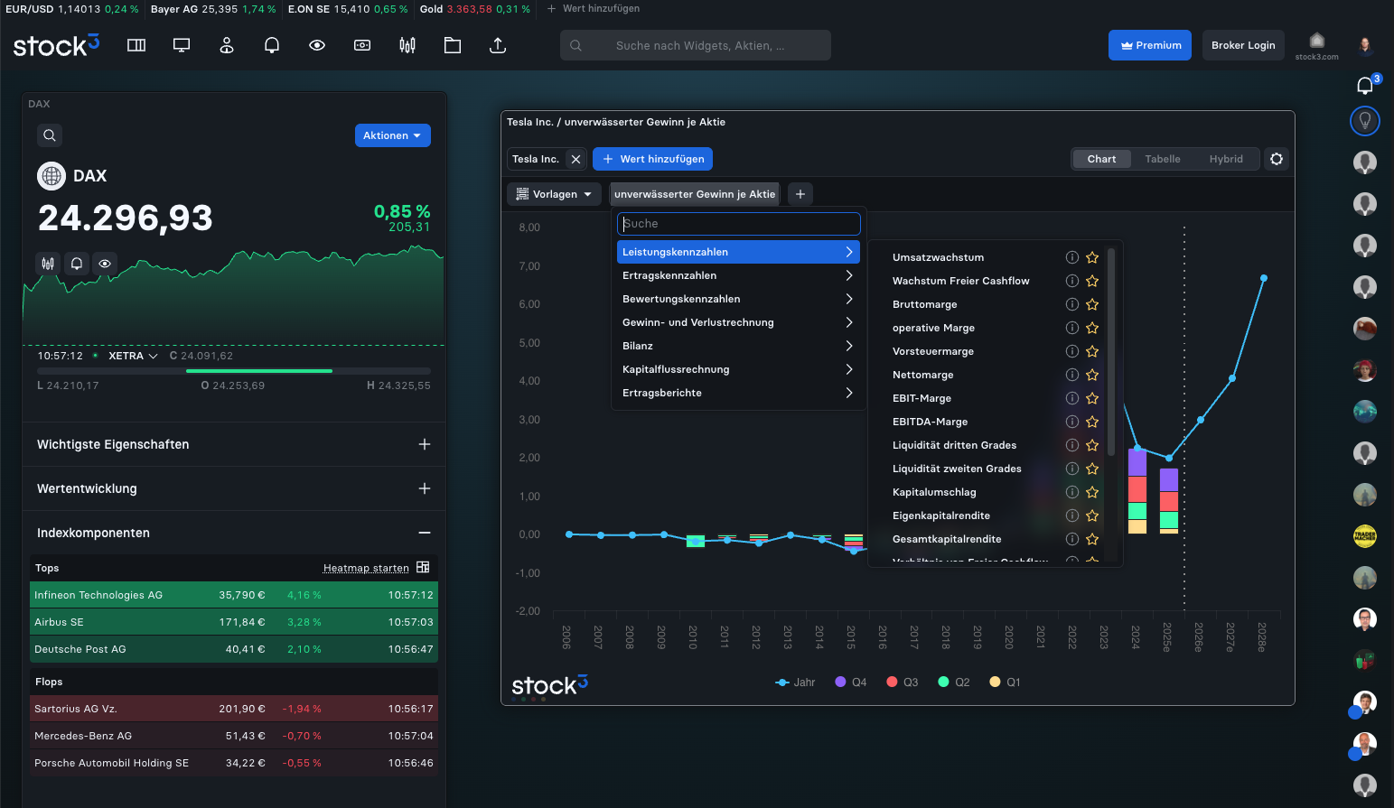Switch to Hybrid view tab
Screen dimensions: 1394x808
(x=1226, y=159)
